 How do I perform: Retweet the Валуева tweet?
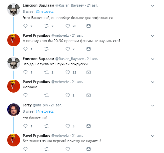tap(46, 72)
